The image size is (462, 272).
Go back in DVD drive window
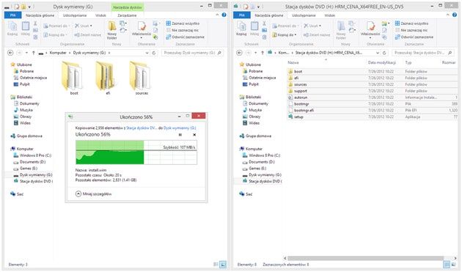point(239,53)
